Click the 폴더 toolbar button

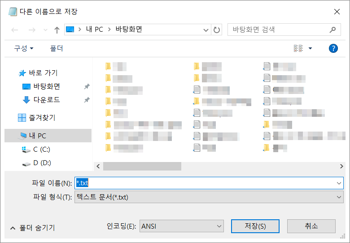tap(57, 48)
